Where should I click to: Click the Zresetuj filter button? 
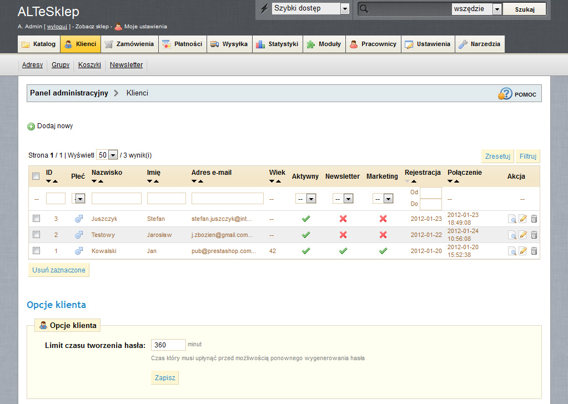(497, 156)
